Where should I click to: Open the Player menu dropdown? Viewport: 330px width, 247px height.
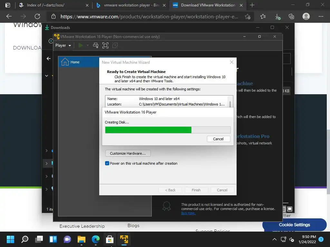(x=63, y=45)
